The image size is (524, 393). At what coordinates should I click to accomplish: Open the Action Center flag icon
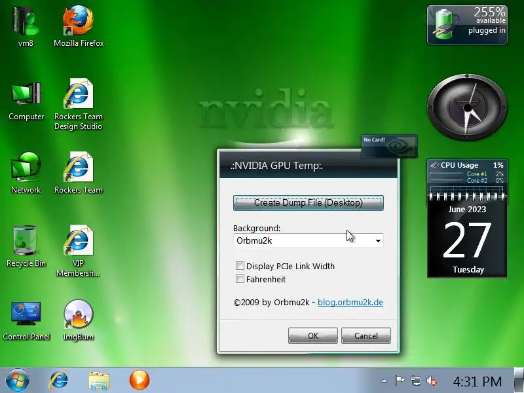[x=400, y=381]
